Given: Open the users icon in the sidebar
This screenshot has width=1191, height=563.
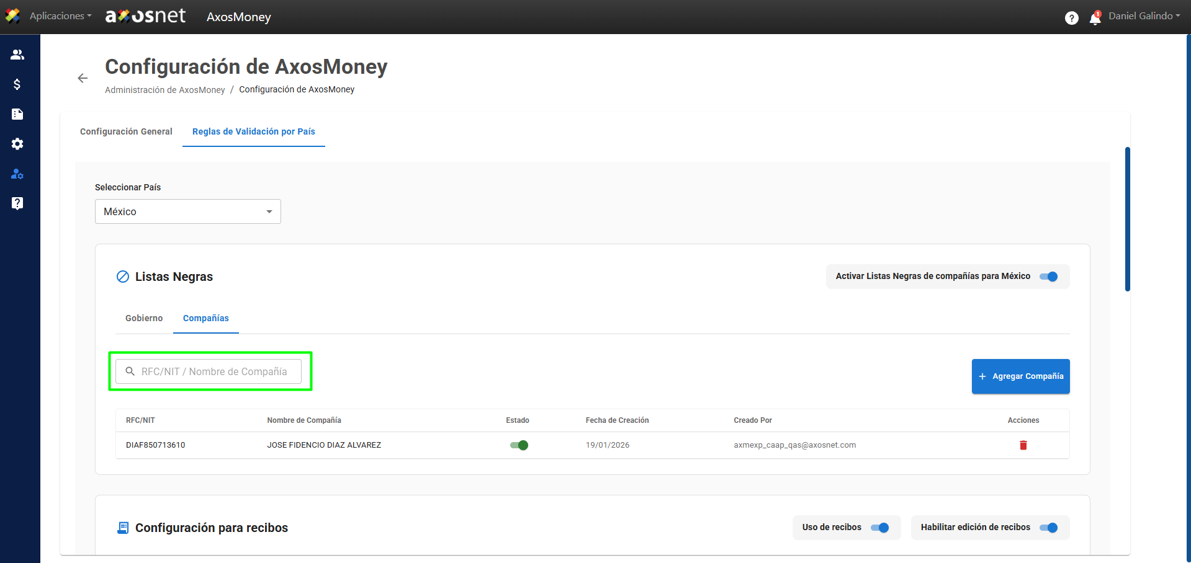Looking at the screenshot, I should (17, 55).
